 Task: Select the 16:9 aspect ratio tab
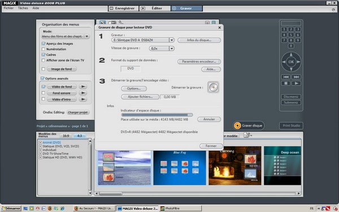point(66,136)
